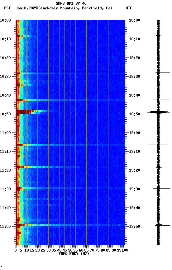
Task: Click the '20' frequency axis label
Action: click(37, 251)
